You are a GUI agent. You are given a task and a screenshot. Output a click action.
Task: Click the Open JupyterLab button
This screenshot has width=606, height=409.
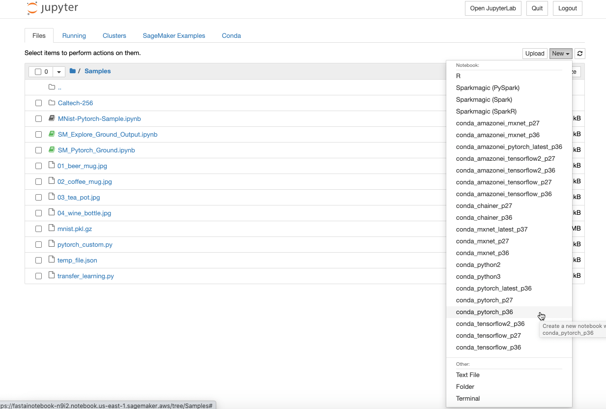pos(493,8)
